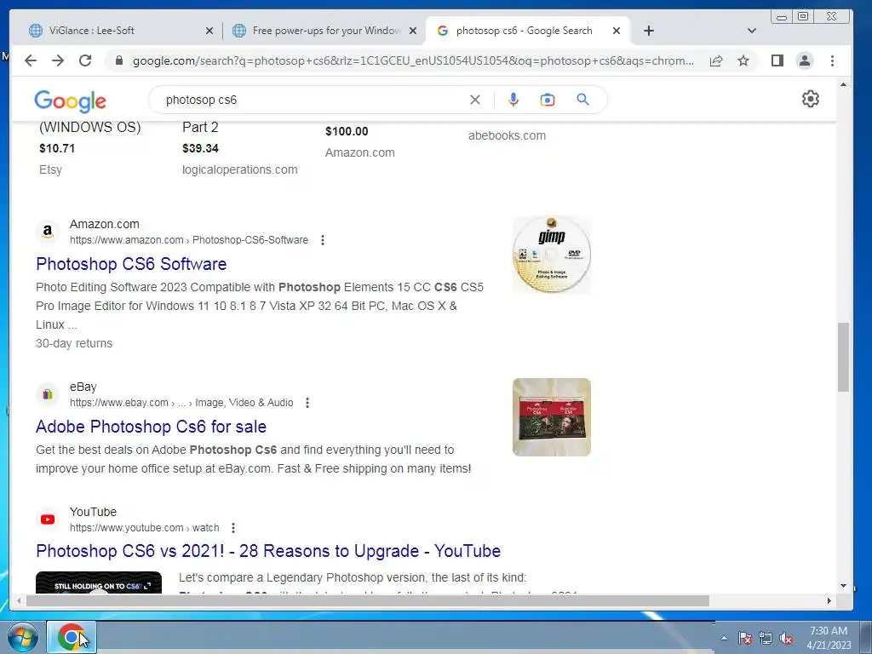Screen dimensions: 872x654
Task: Play the Still Holding On To CS6 video thumbnail
Action: 99,582
